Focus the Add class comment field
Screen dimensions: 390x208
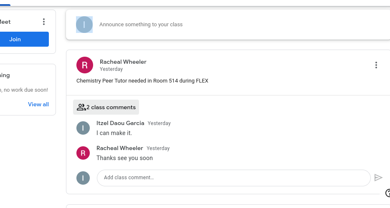[x=234, y=178]
